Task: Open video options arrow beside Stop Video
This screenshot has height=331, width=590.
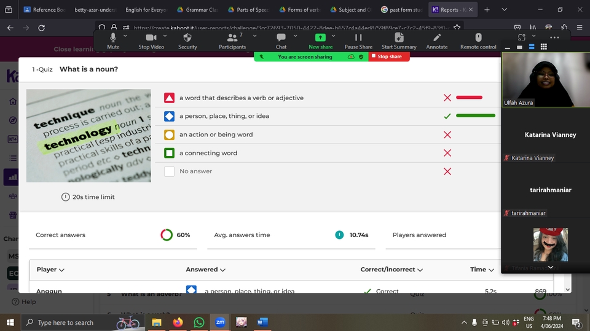Action: (165, 36)
